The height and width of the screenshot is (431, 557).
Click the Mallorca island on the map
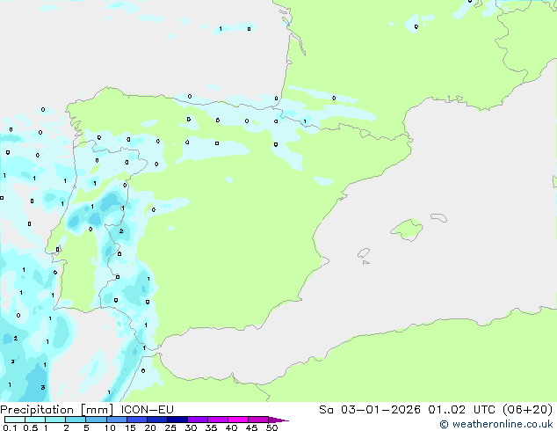coord(408,230)
